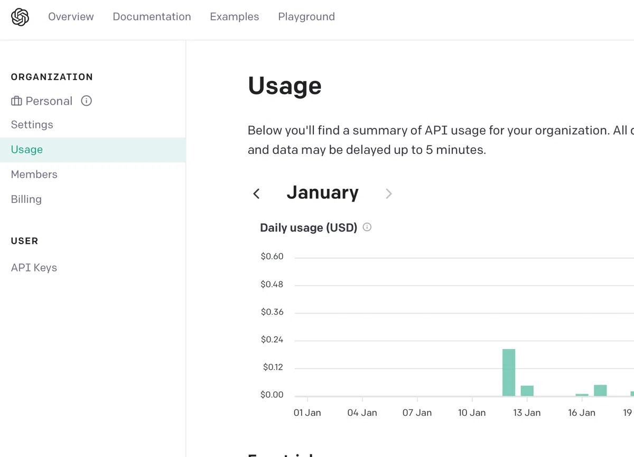Viewport: 634px width, 457px height.
Task: Open Settings in the sidebar
Action: tap(32, 125)
